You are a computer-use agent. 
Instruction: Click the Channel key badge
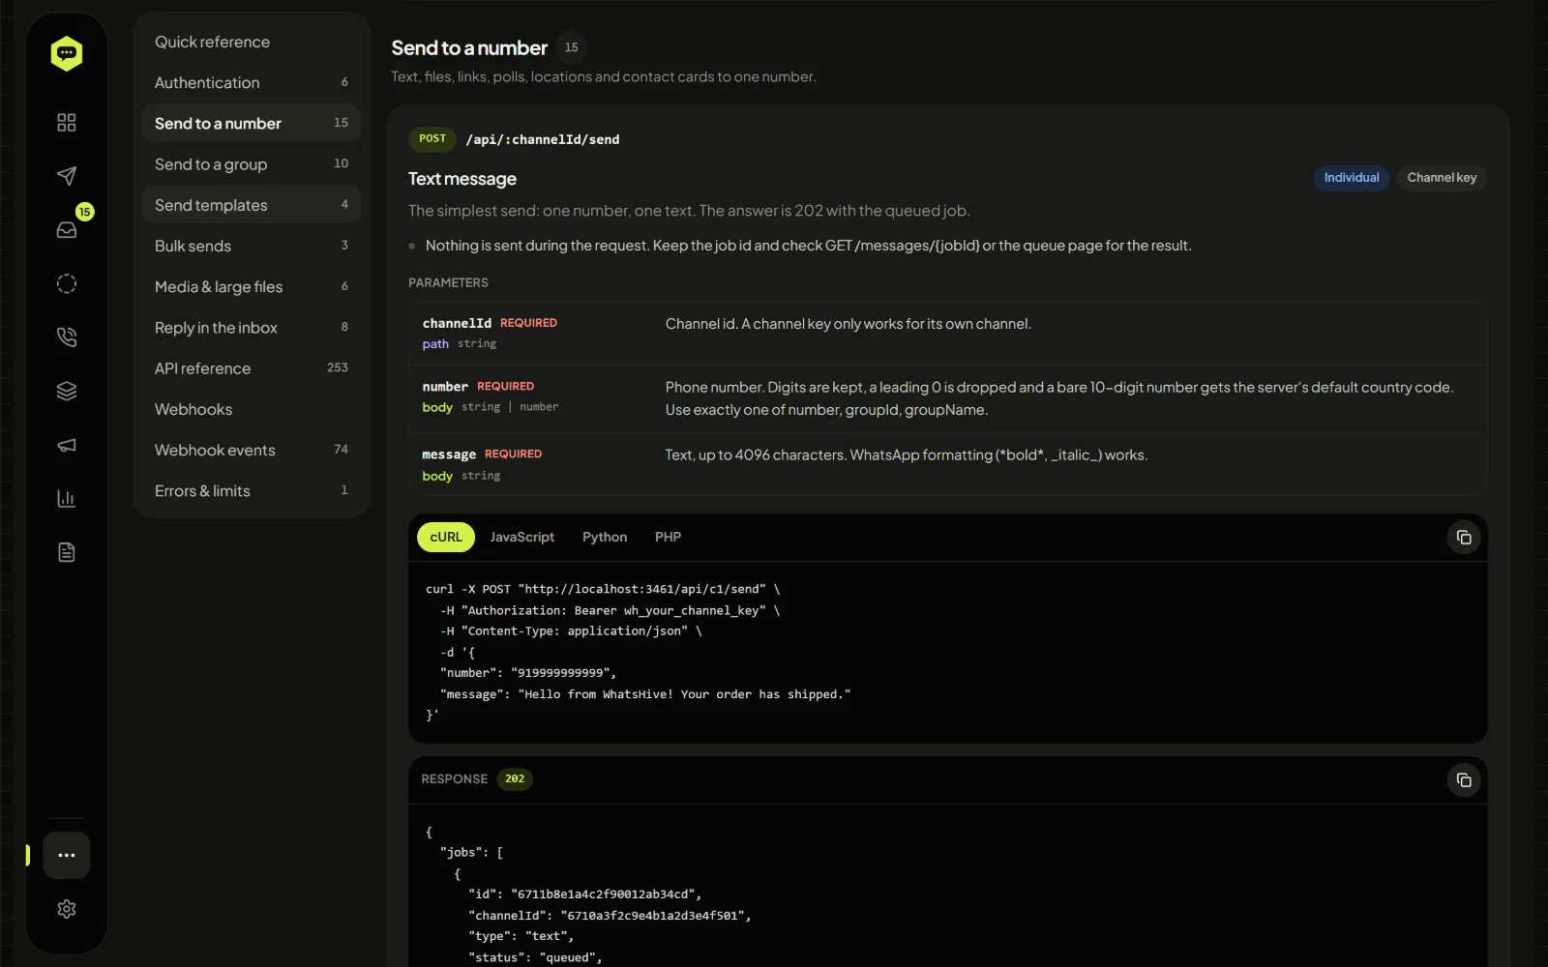coord(1442,178)
